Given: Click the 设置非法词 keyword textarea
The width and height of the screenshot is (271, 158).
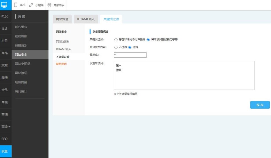Looking at the screenshot, I should coord(184,76).
